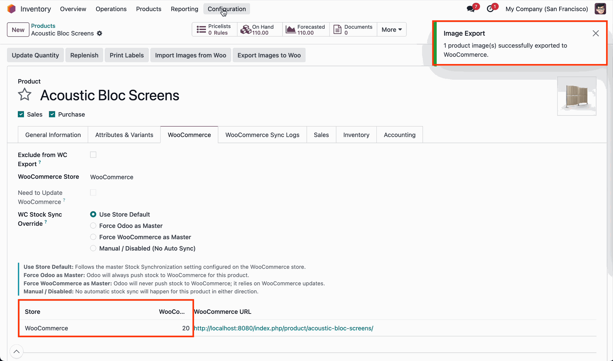
Task: Open the Configuration menu
Action: (x=227, y=9)
